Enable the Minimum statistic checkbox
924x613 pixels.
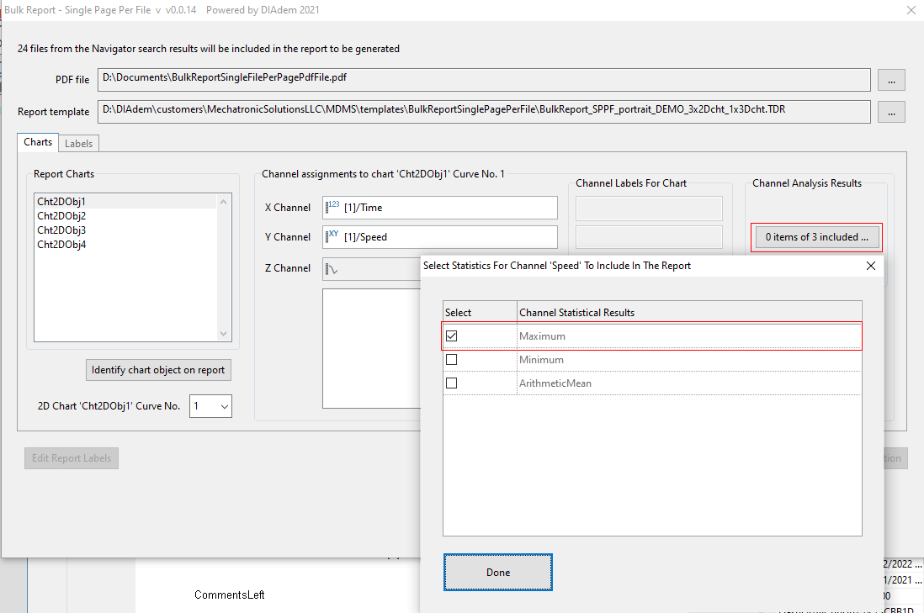tap(452, 360)
